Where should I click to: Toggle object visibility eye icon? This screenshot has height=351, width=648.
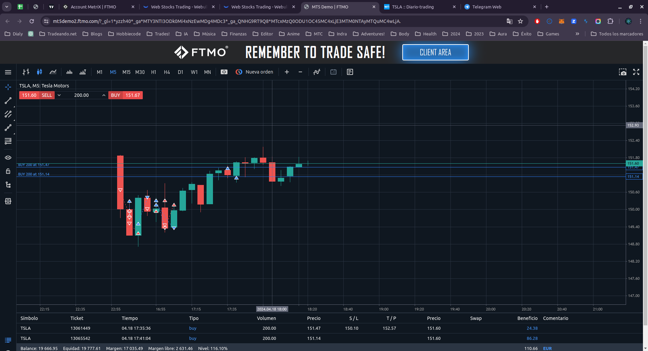click(x=8, y=158)
